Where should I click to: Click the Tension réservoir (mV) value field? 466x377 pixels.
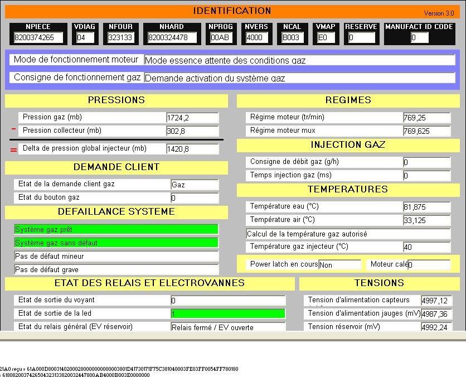pyautogui.click(x=435, y=327)
